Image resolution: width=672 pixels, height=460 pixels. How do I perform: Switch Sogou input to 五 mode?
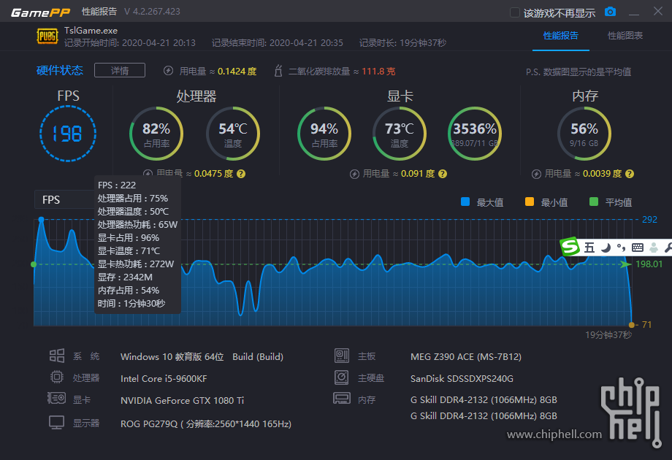(589, 248)
